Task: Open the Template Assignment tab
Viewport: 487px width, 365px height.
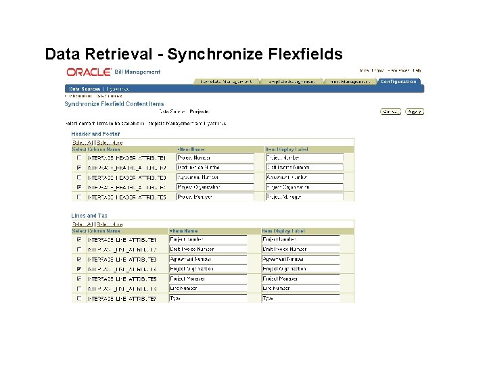Action: (x=292, y=82)
